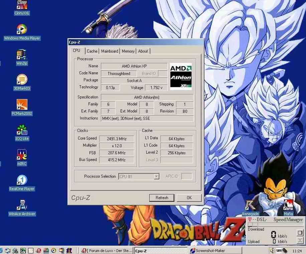Click the Bus Speed value 415.2 MHz
The height and width of the screenshot is (254, 306).
pos(117,160)
